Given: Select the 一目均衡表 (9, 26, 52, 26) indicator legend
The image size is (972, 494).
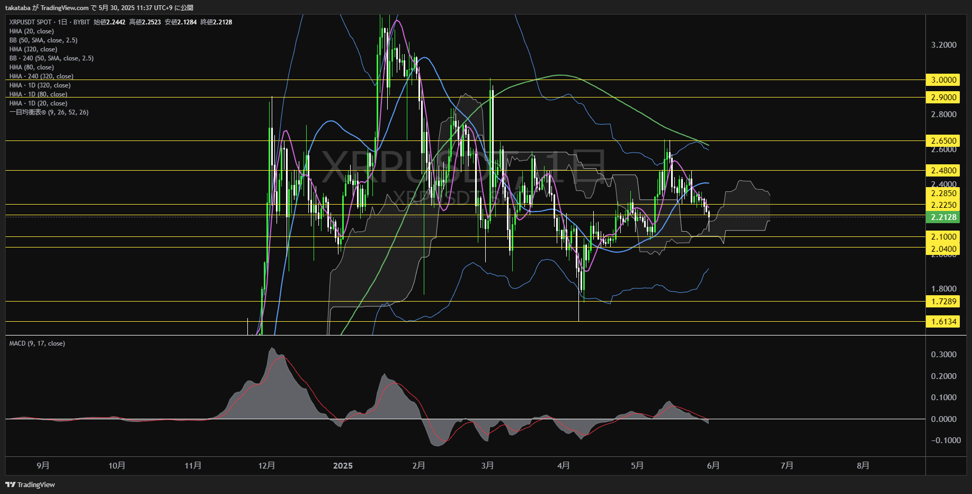Looking at the screenshot, I should click(49, 112).
